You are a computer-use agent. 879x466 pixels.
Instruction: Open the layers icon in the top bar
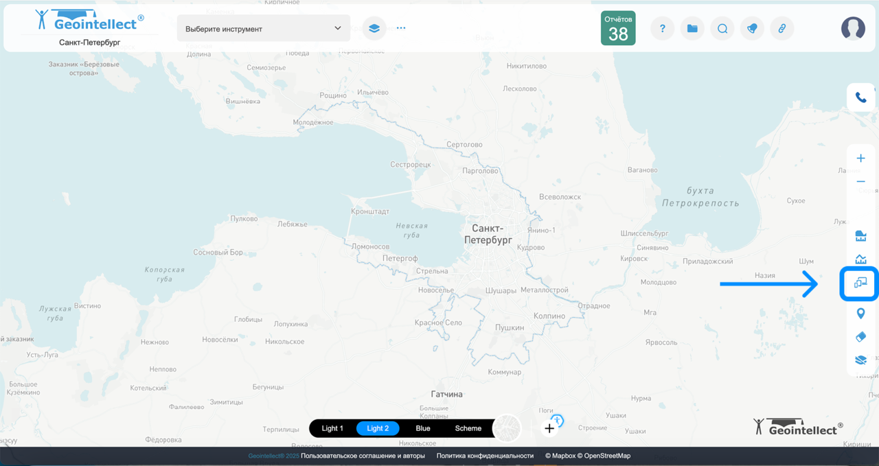click(374, 28)
